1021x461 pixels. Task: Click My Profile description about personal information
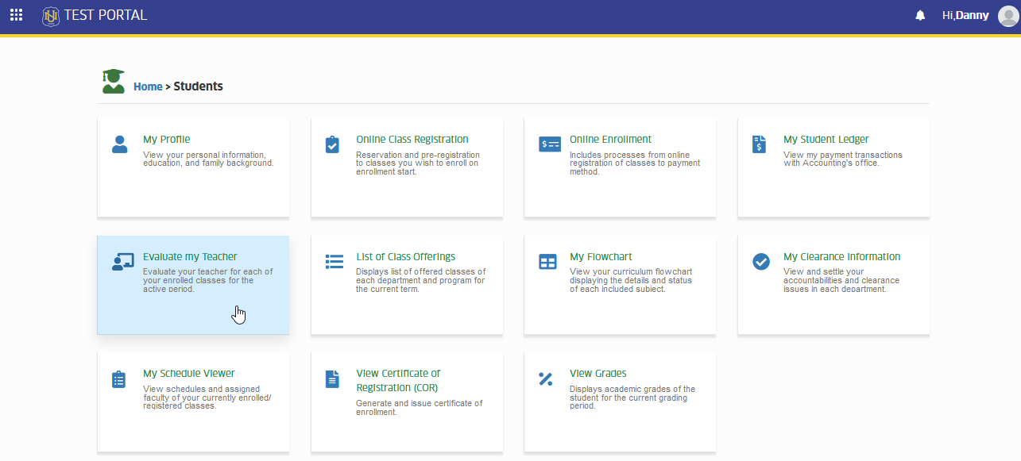coord(208,159)
